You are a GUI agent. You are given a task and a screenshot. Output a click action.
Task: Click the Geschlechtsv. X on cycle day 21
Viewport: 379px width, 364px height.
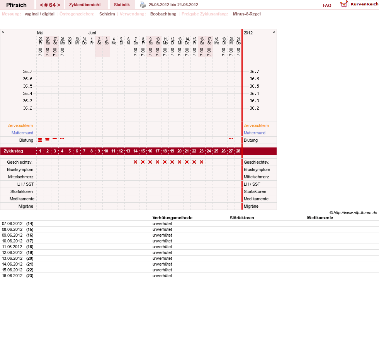click(187, 162)
